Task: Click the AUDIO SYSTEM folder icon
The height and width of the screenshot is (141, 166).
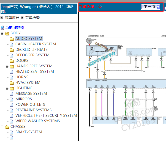Action: tap(12, 39)
